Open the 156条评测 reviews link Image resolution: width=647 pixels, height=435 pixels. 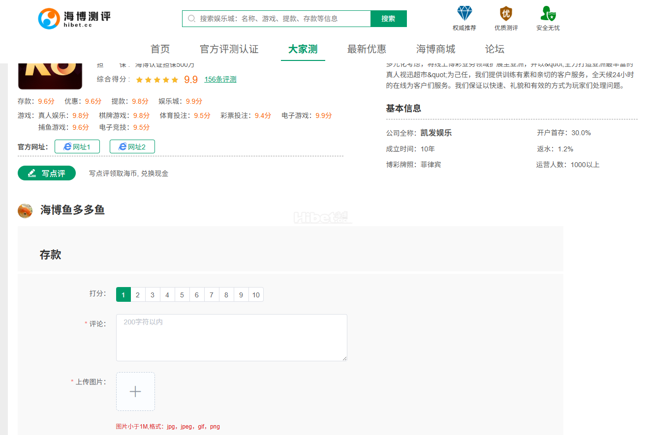[x=220, y=80]
